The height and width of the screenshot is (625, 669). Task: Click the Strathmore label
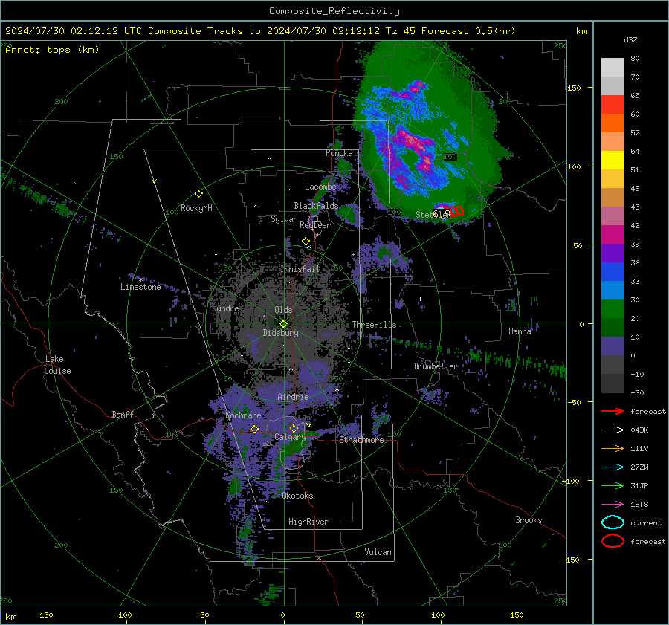coord(361,440)
